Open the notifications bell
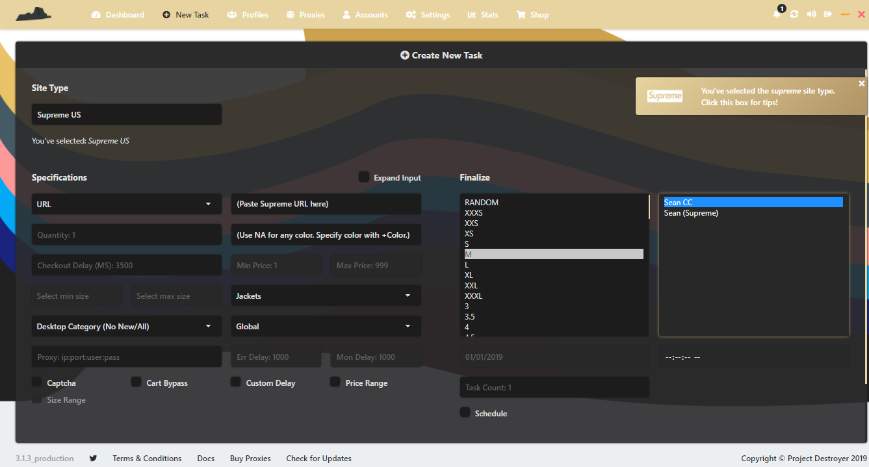Screen dimensions: 869x467 click(x=777, y=14)
